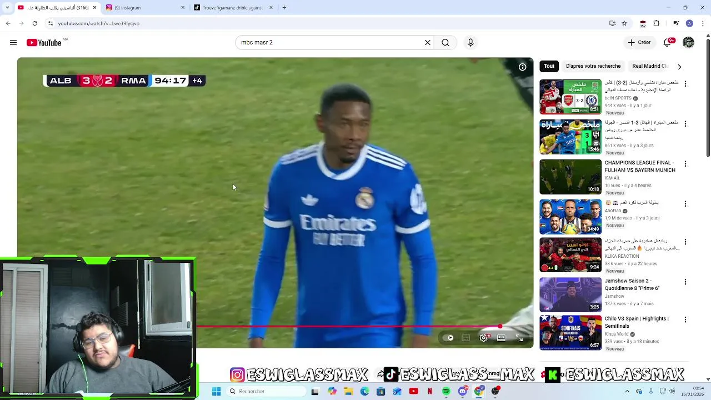Open 'Jamshow Saison 2 - Quotidienne 8'
The height and width of the screenshot is (400, 711).
click(632, 285)
